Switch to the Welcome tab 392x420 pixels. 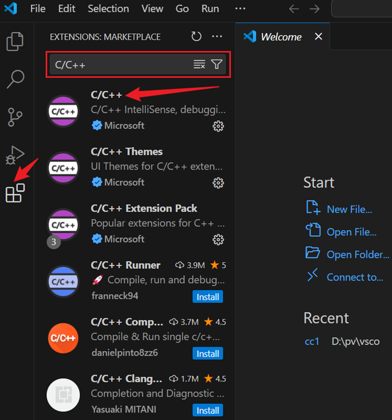[281, 37]
